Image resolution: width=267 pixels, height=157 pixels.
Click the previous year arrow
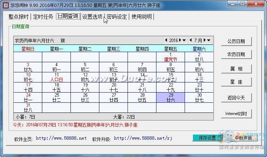click(166, 40)
